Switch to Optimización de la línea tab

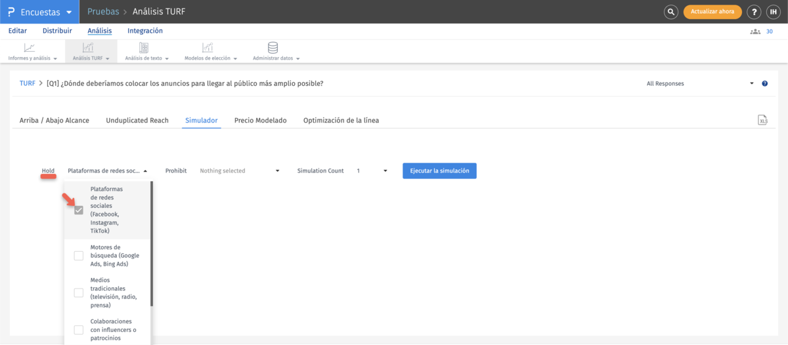pos(341,121)
